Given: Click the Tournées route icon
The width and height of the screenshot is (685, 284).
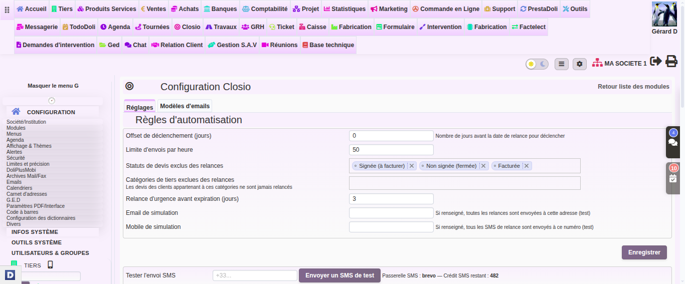Looking at the screenshot, I should click(138, 27).
